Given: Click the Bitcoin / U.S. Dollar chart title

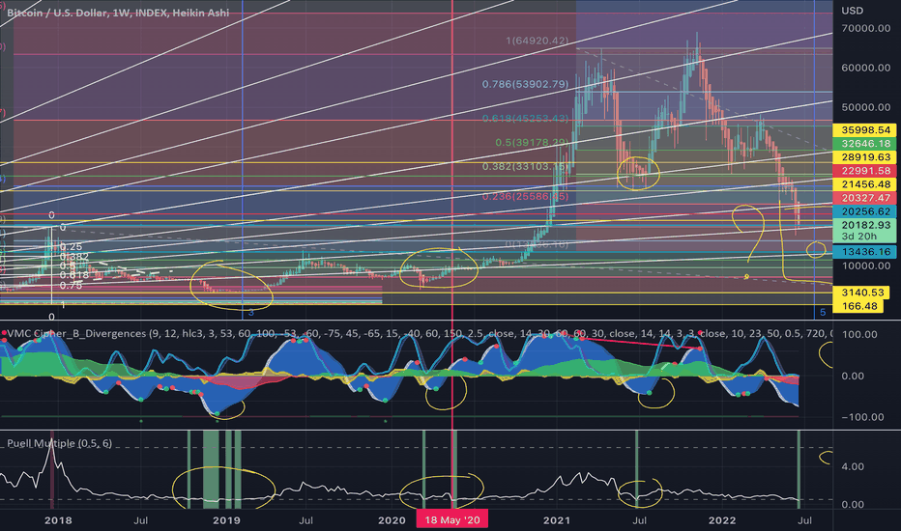Looking at the screenshot, I should point(117,13).
